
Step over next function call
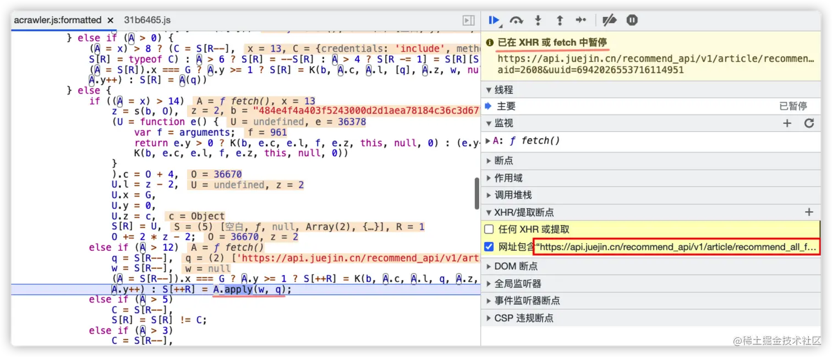click(516, 21)
